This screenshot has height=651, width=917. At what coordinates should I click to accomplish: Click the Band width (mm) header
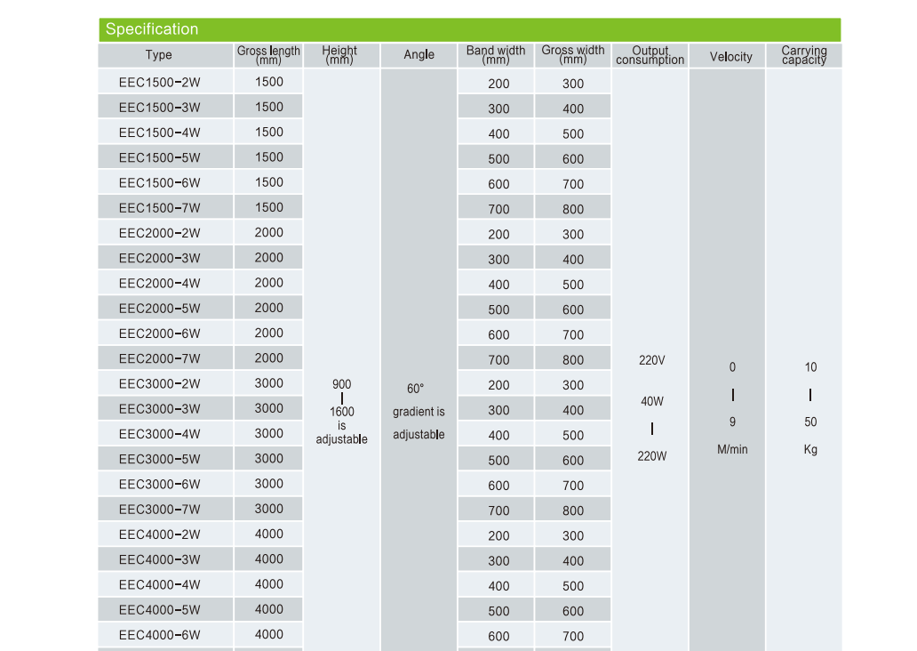[x=496, y=55]
